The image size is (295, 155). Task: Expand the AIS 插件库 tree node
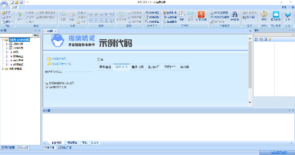[x=3, y=69]
